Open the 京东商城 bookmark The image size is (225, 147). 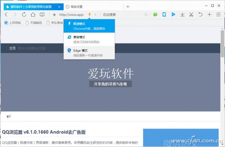pyautogui.click(x=55, y=22)
